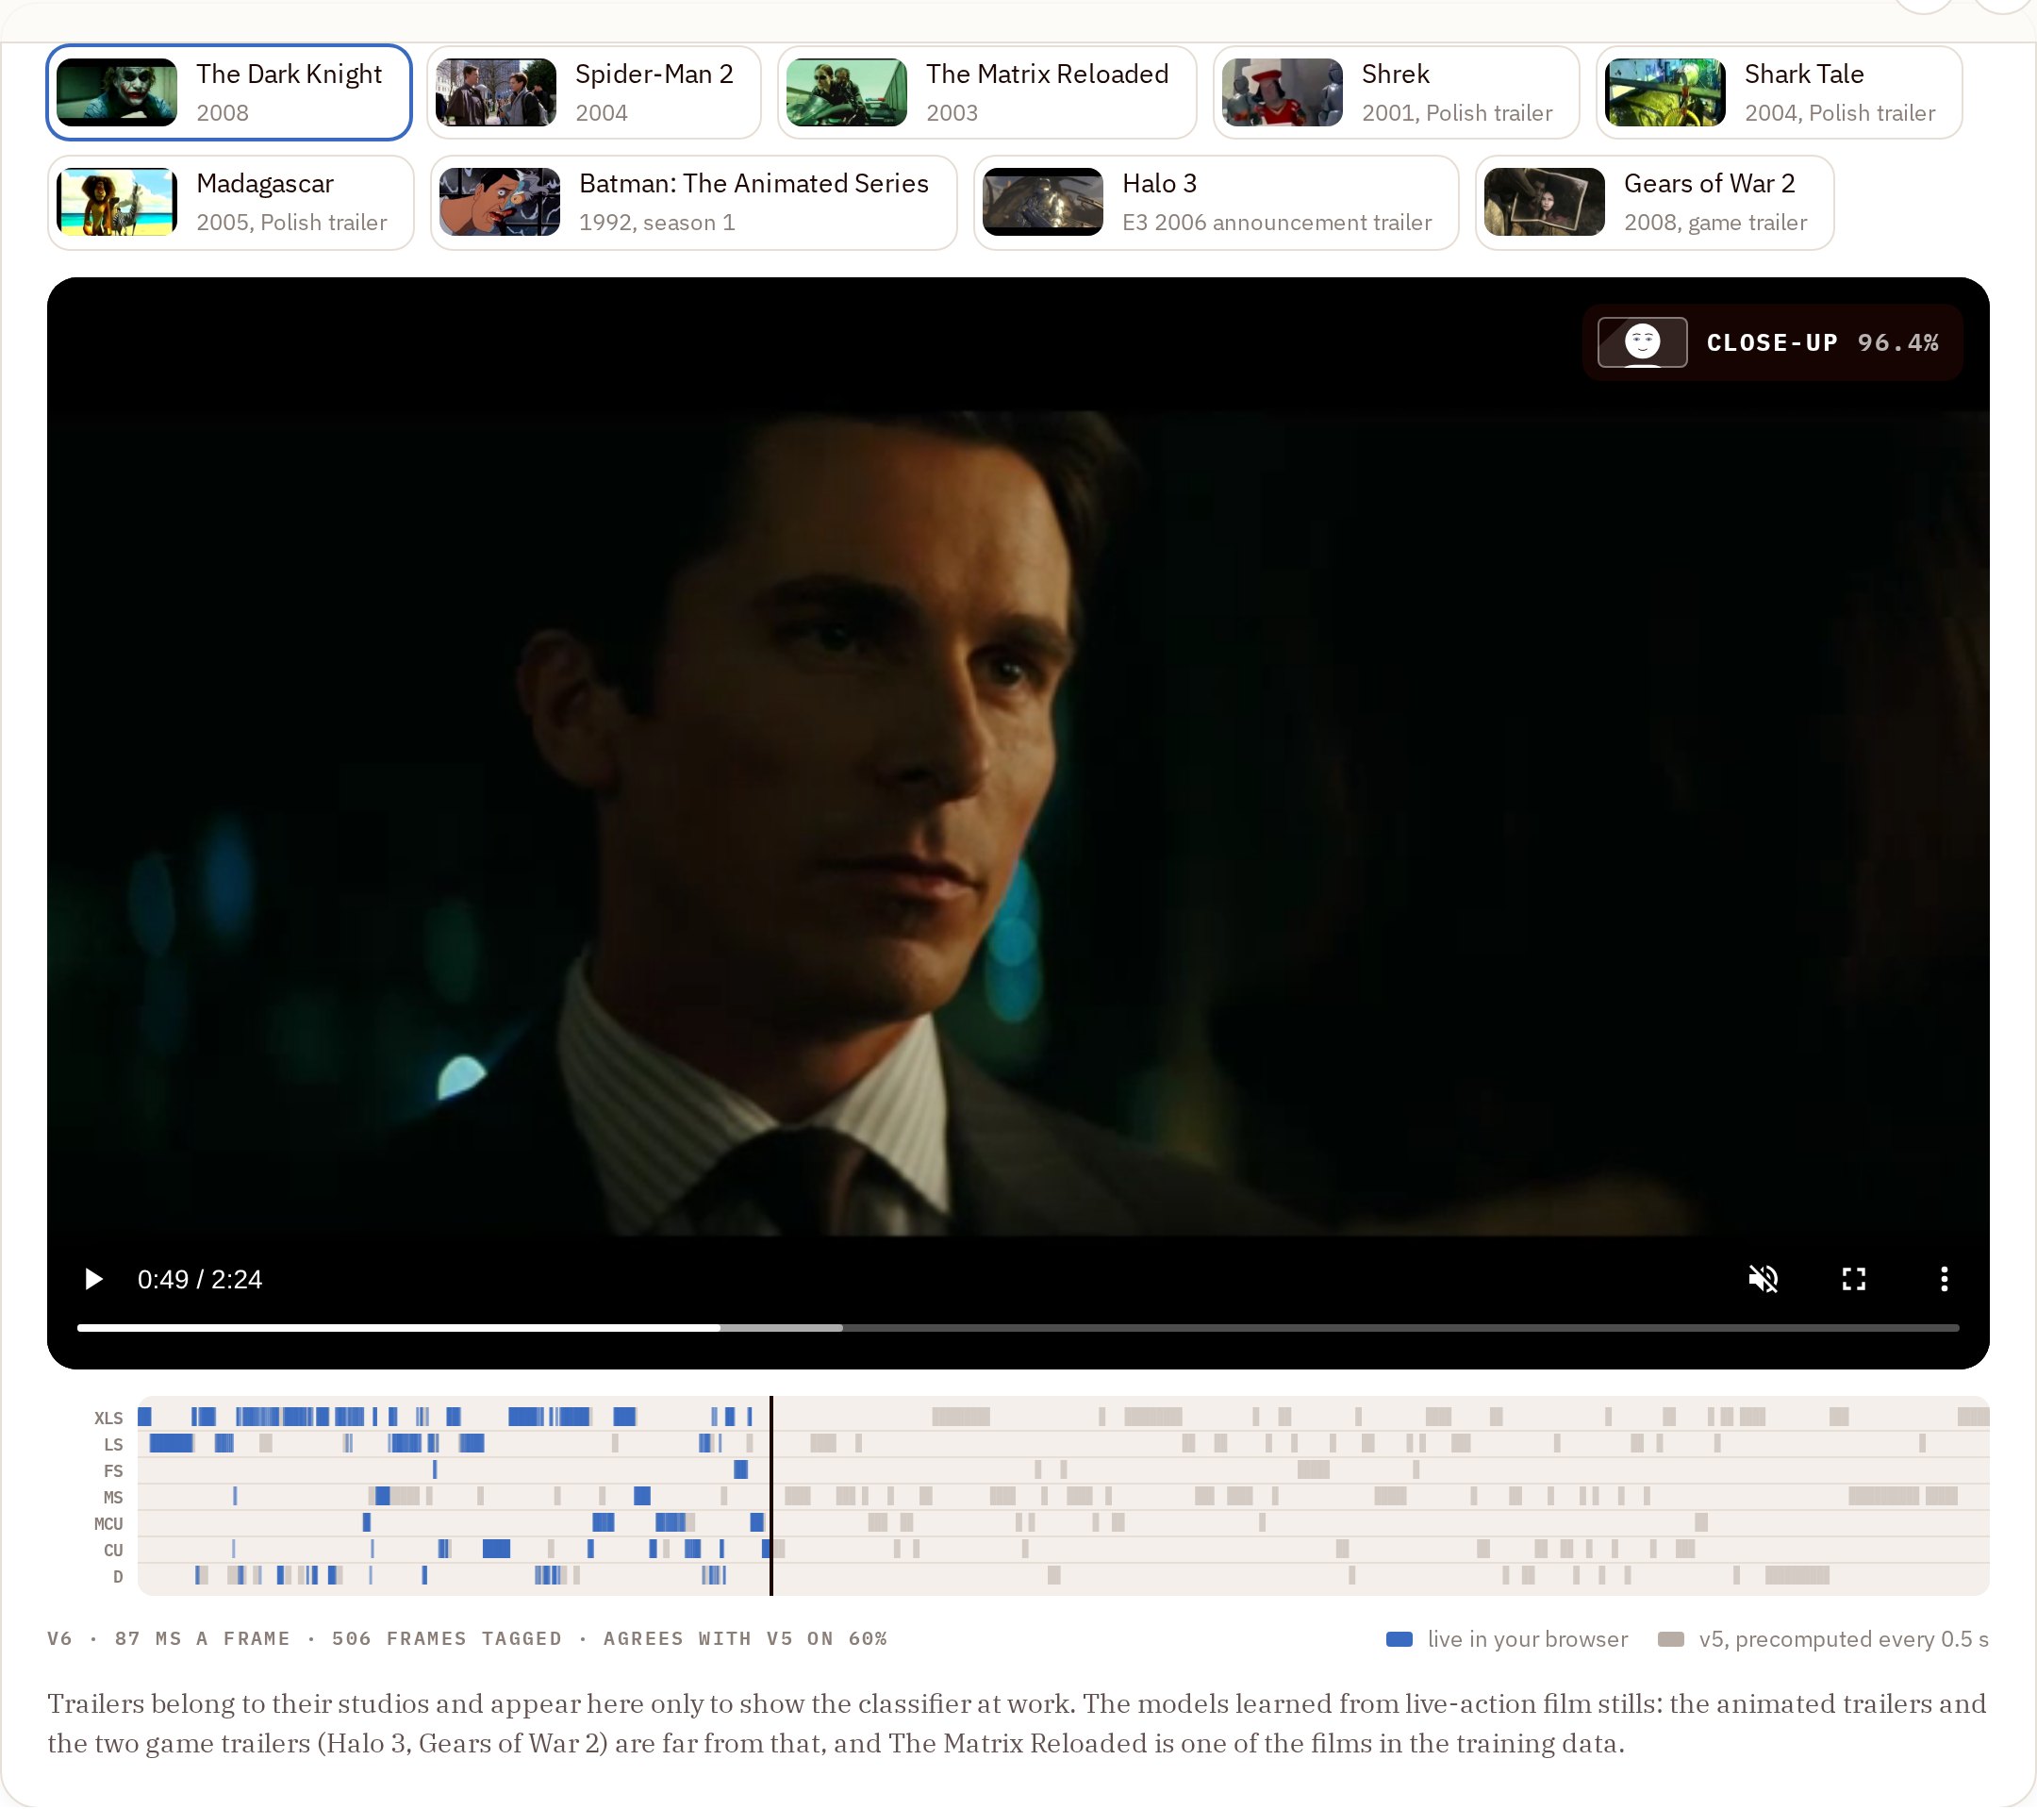Select Shrek Polish trailer card
This screenshot has width=2037, height=1809.
coord(1397,92)
